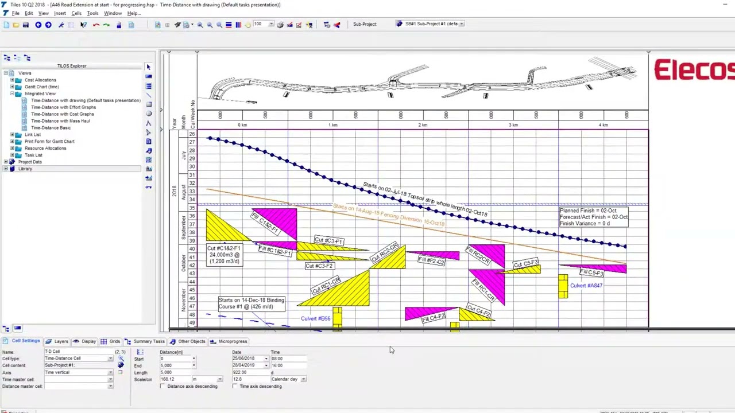Screen dimensions: 735x413
Task: Click the Culvert #A847 label in chart
Action: (x=586, y=286)
